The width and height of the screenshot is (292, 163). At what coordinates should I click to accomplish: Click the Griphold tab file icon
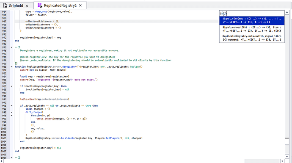[x=5, y=6]
